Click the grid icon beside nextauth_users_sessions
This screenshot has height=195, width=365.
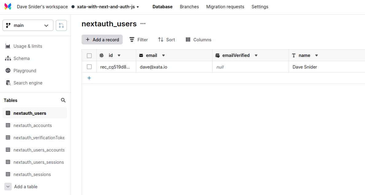8,162
